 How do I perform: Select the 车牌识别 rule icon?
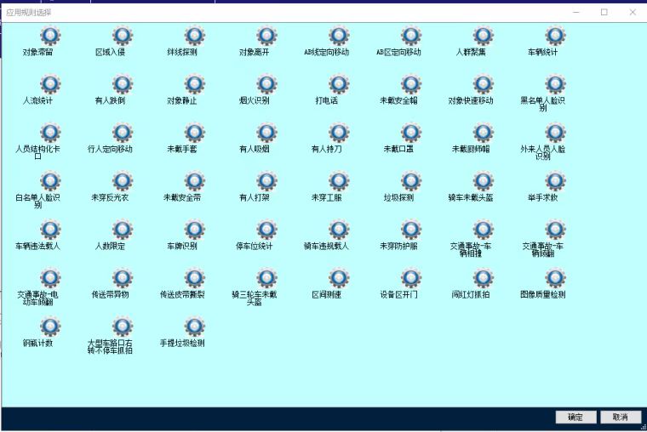[194, 230]
